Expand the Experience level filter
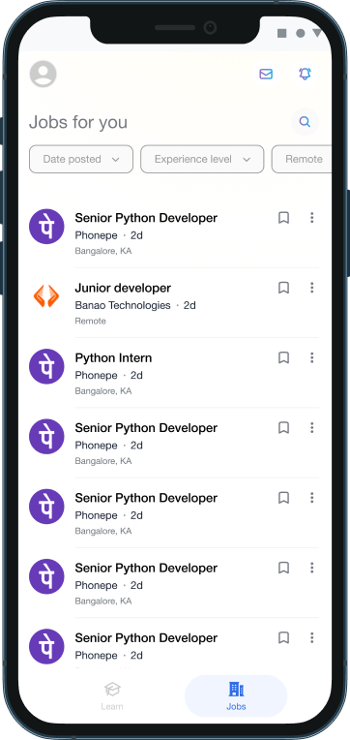The width and height of the screenshot is (350, 740). pyautogui.click(x=202, y=159)
